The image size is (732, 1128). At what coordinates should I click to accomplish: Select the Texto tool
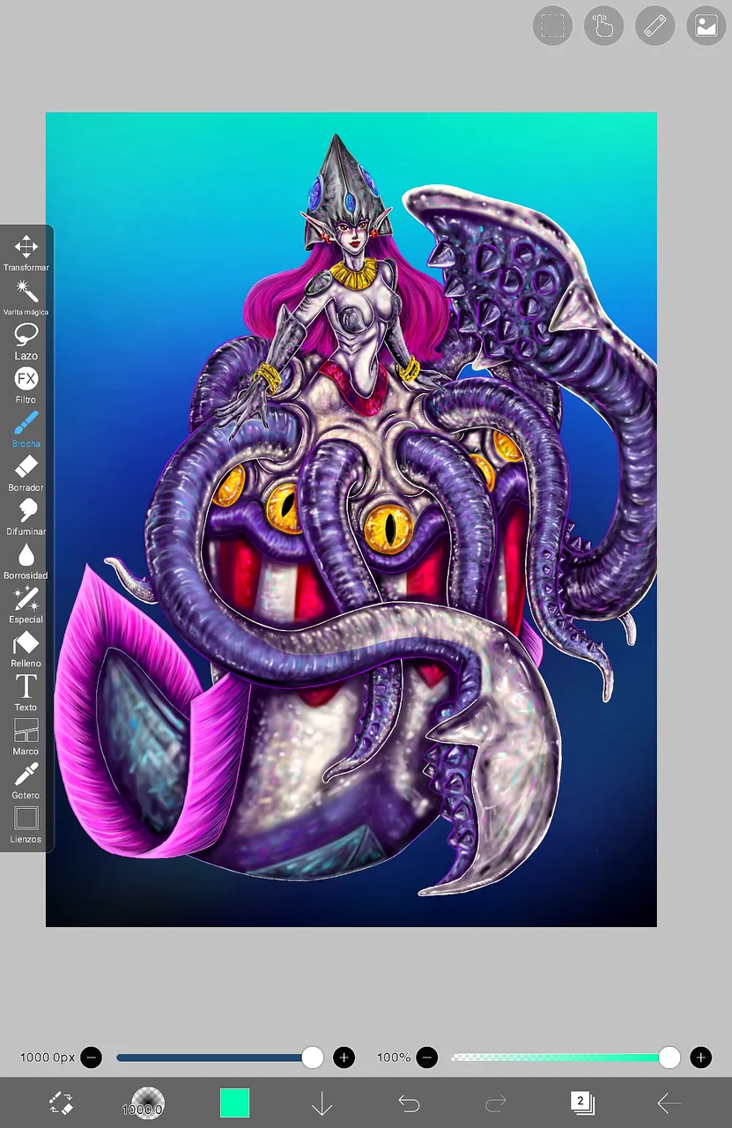(26, 693)
